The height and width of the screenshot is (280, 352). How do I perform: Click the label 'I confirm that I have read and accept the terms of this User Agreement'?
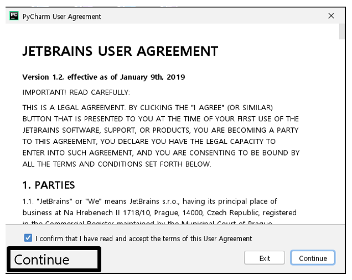click(x=144, y=238)
